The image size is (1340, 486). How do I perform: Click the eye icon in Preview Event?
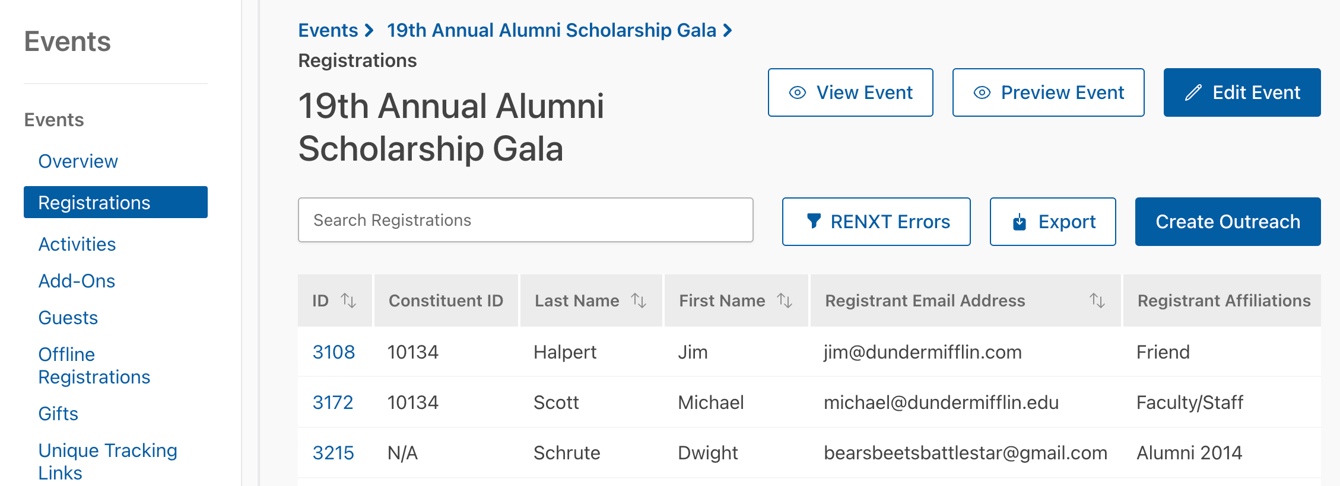[x=982, y=92]
